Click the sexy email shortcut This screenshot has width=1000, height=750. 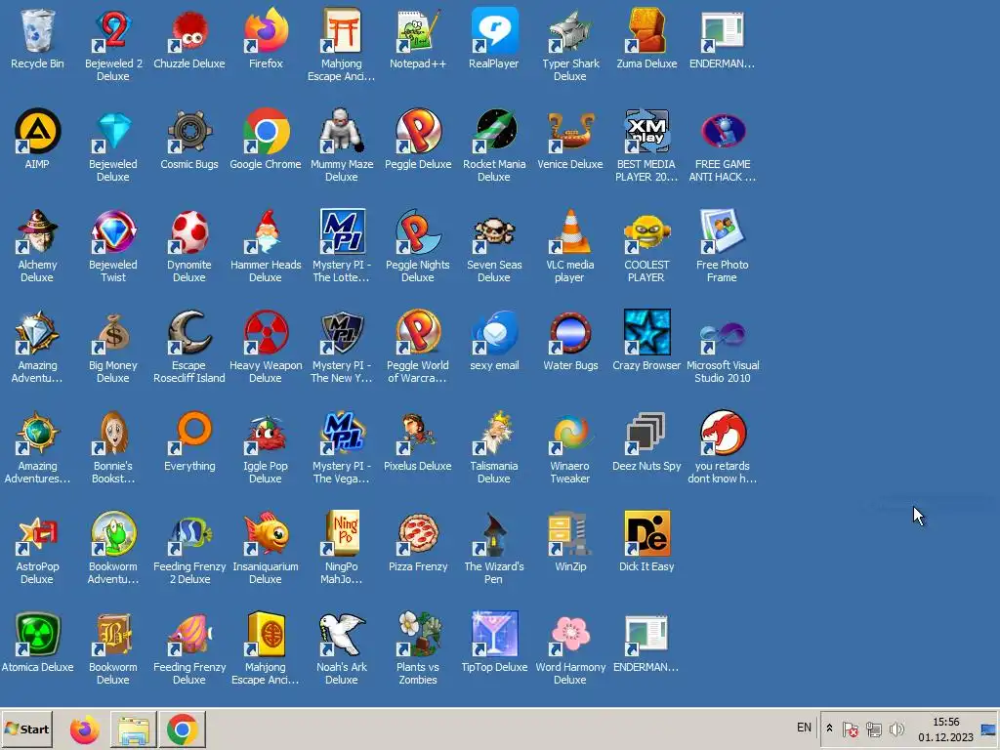pyautogui.click(x=493, y=332)
